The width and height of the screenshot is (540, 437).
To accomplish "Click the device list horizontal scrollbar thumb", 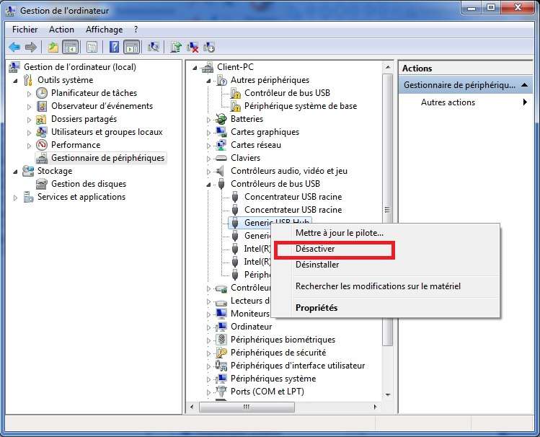I will 247,407.
